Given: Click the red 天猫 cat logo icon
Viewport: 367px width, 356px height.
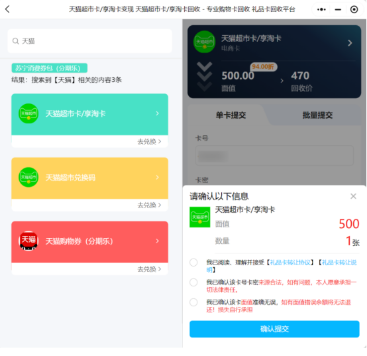Looking at the screenshot, I should coord(28,241).
